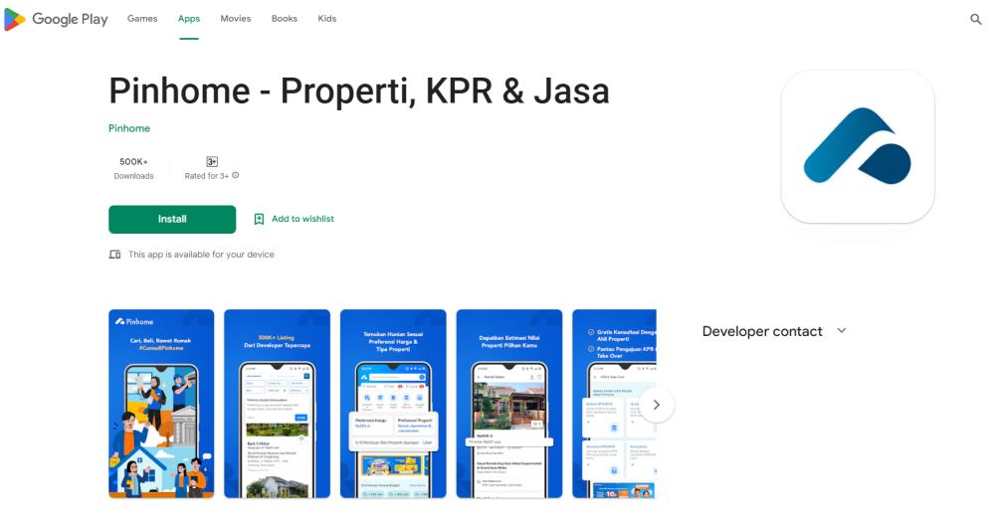Click the 500K+ Downloads text

tap(134, 169)
